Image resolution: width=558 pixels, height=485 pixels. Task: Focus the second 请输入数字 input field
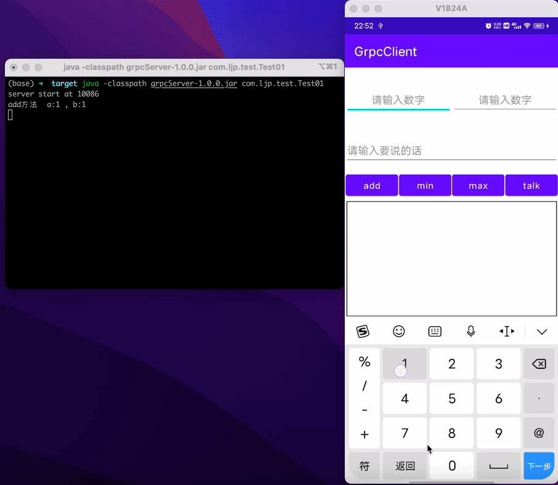tap(505, 100)
